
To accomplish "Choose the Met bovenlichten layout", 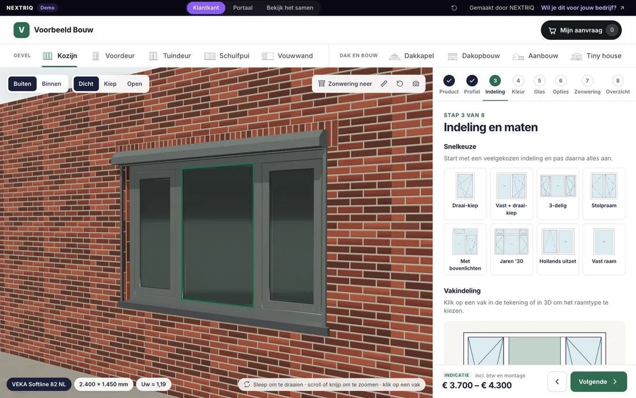I will tap(465, 249).
